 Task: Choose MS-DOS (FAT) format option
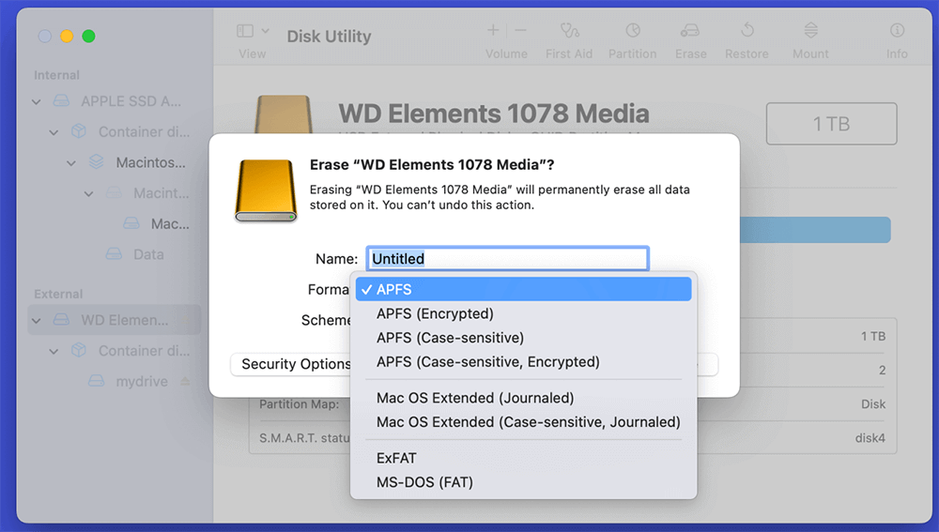coord(523,481)
